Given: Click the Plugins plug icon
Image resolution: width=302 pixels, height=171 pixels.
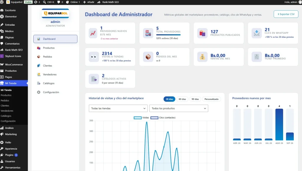Looking at the screenshot, I should [x=2, y=155].
